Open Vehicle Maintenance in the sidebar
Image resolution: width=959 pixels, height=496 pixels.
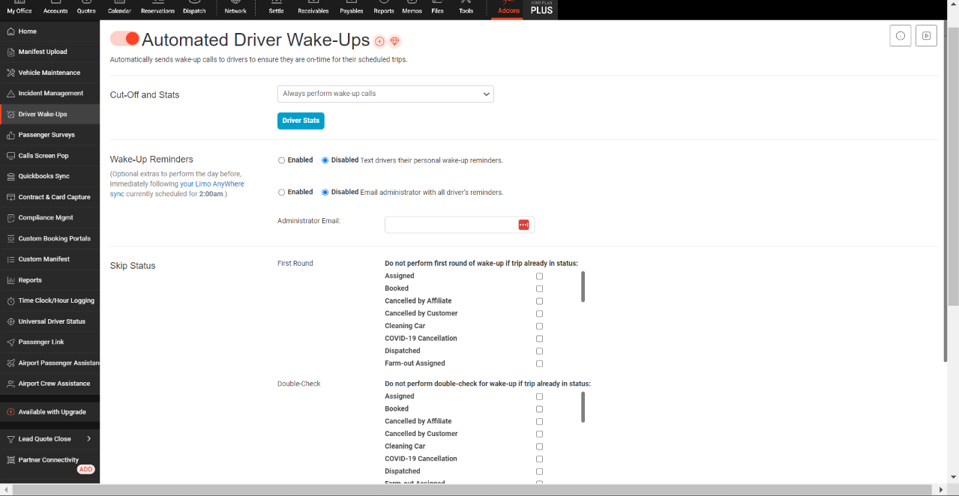pyautogui.click(x=49, y=73)
